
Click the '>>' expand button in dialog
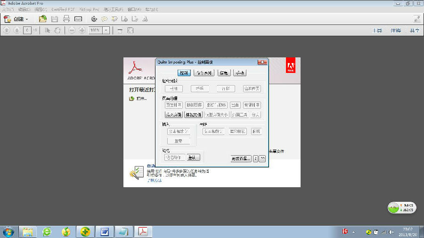pyautogui.click(x=262, y=159)
